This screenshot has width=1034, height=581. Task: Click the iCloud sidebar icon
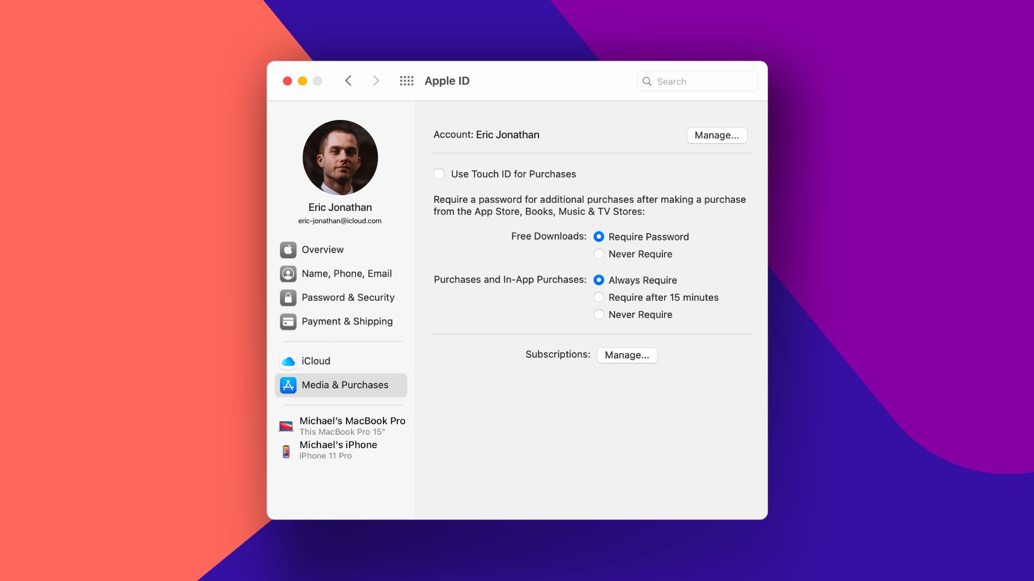[288, 360]
